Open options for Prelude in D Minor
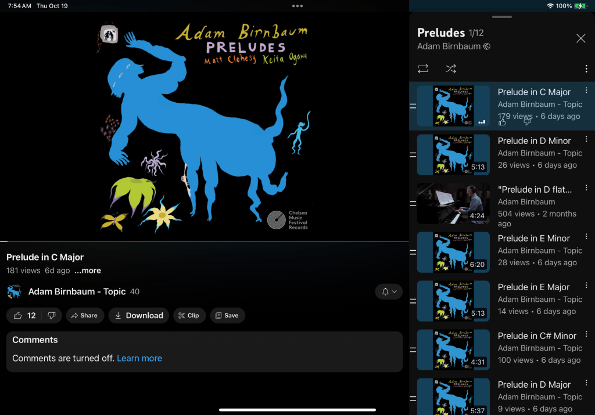The image size is (595, 415). pos(586,139)
